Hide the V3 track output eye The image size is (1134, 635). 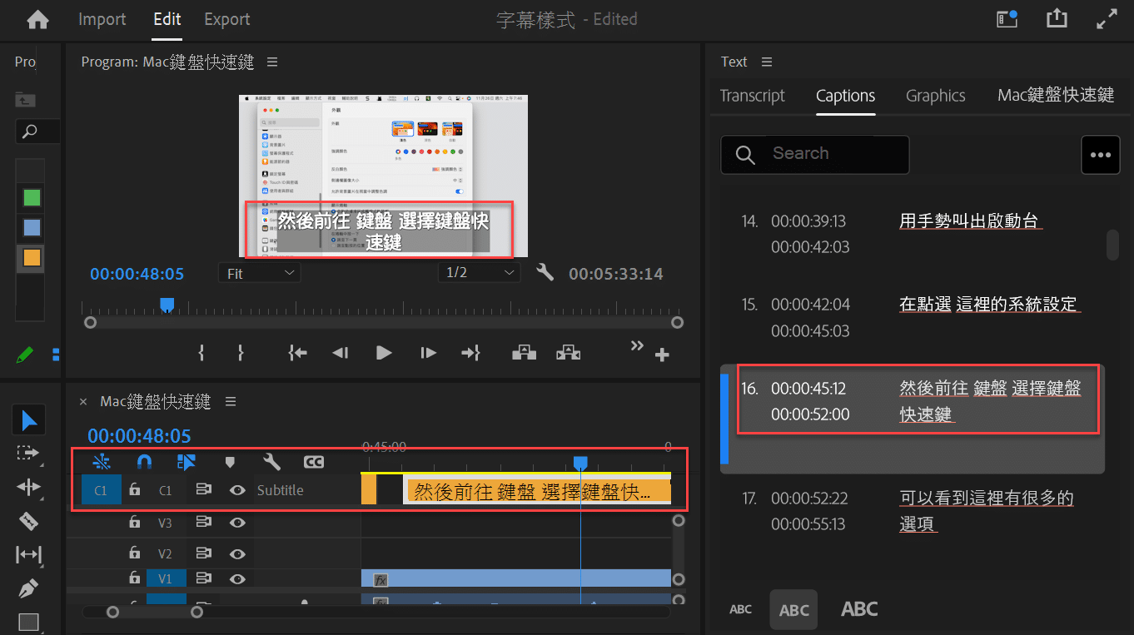[237, 523]
